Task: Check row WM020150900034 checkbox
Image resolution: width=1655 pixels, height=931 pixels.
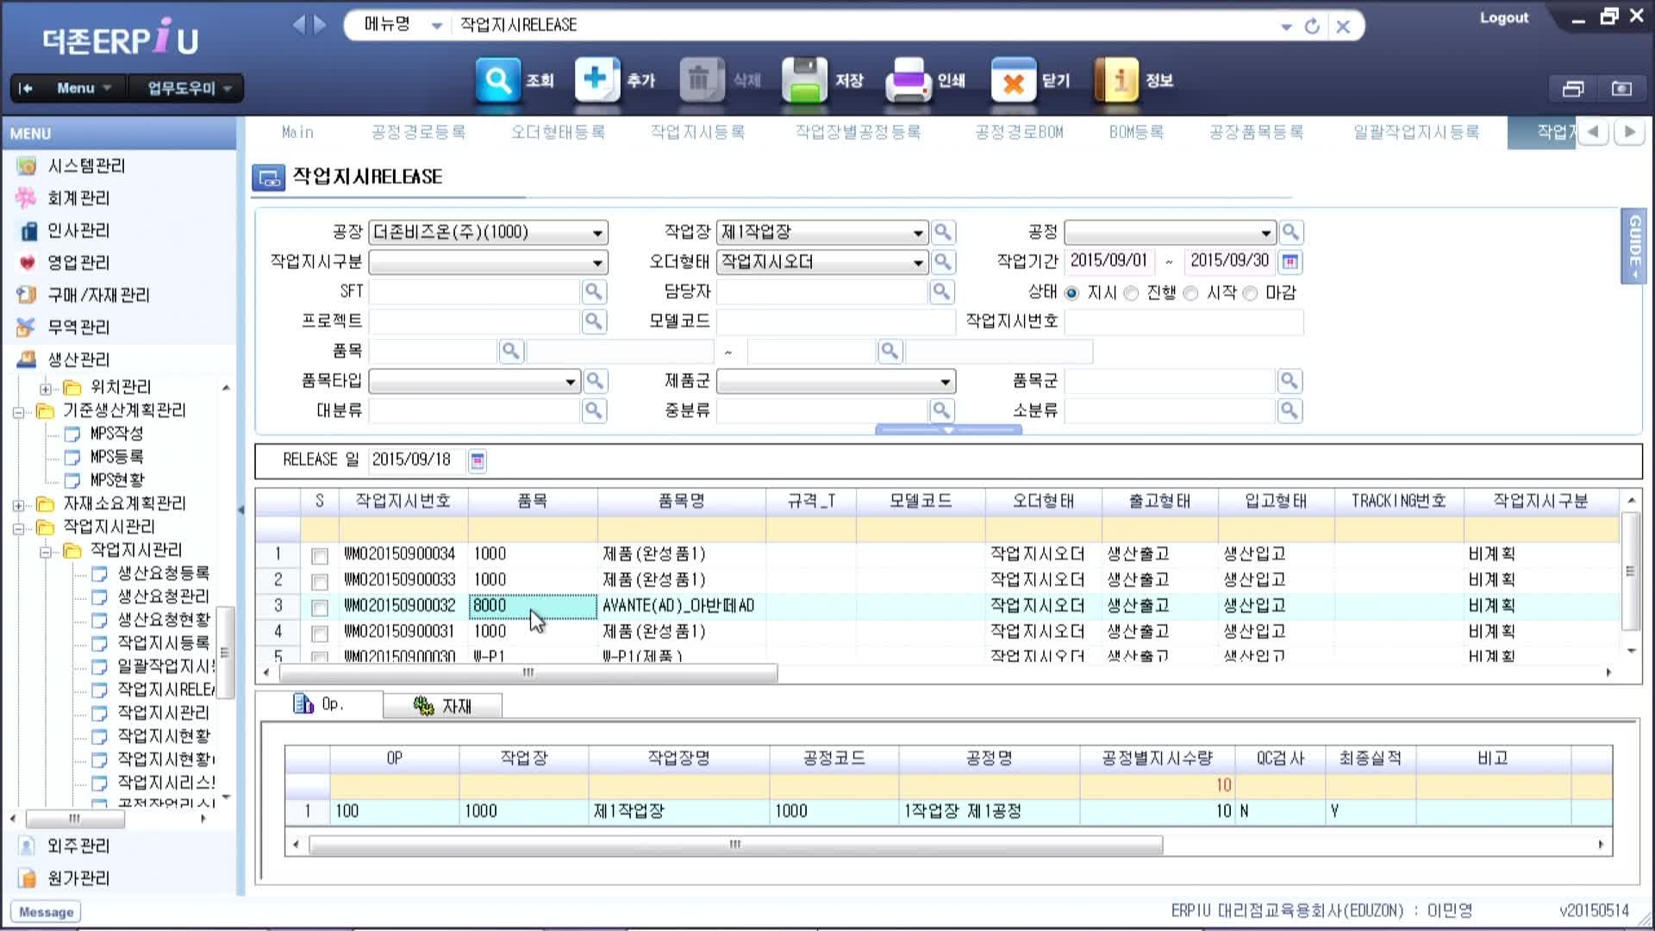Action: [x=320, y=556]
